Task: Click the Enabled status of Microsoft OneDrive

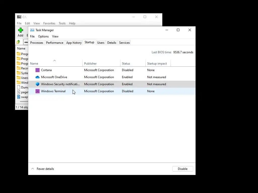Action: pyautogui.click(x=127, y=77)
